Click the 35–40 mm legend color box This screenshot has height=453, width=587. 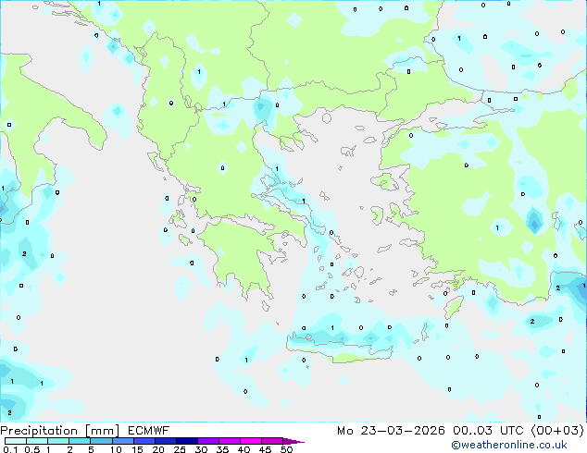[x=230, y=441]
